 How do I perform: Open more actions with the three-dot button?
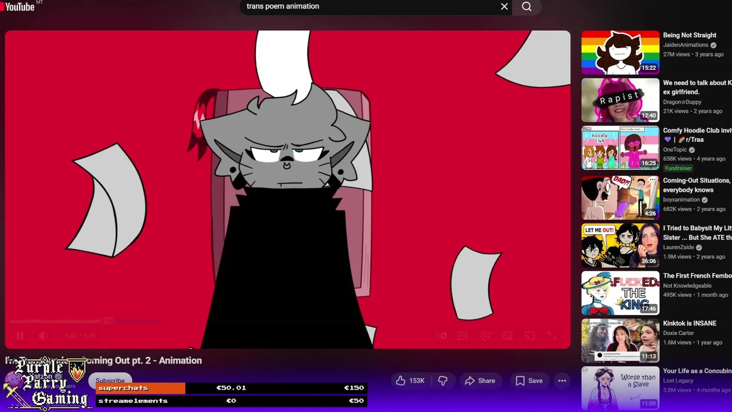pos(562,381)
